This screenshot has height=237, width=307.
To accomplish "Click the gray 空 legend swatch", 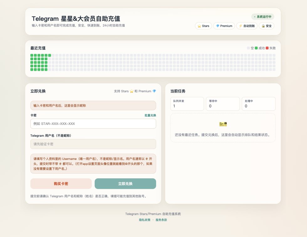I will click(x=248, y=48).
